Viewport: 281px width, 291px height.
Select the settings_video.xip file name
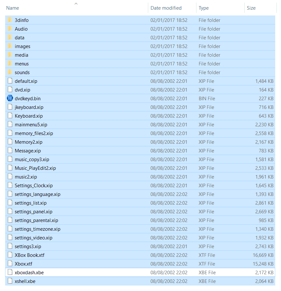pos(33,238)
